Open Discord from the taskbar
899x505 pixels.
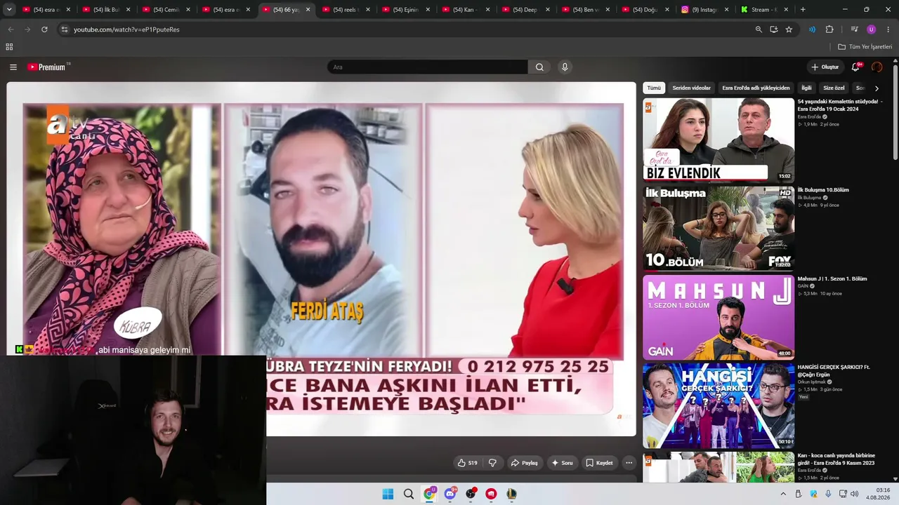450,494
